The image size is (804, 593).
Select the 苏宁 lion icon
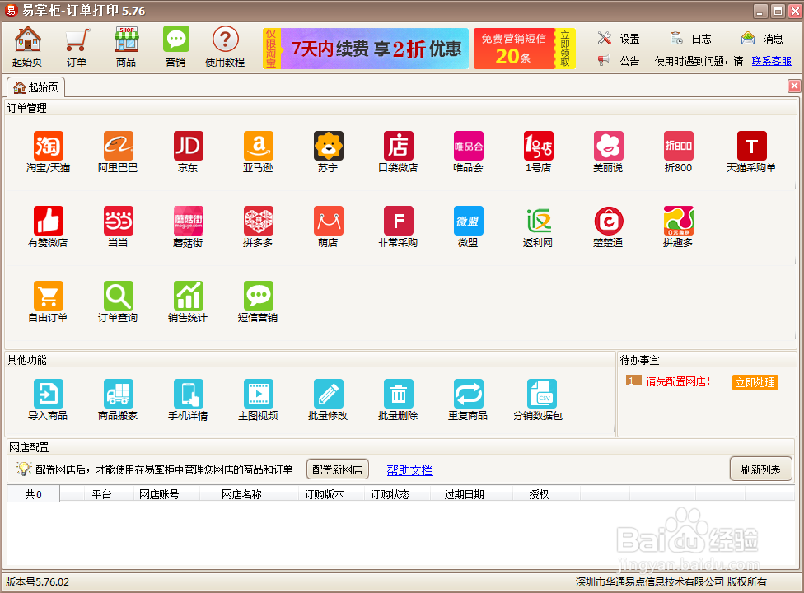[x=328, y=152]
